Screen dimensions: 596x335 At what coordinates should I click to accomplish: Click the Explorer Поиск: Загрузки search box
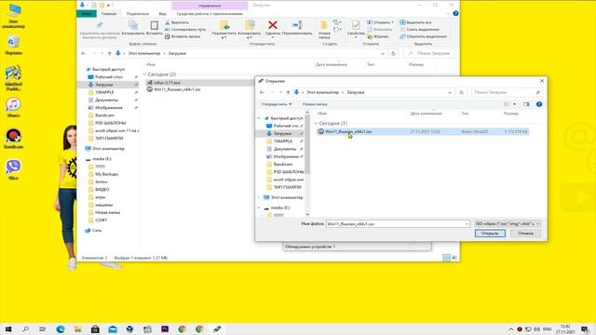(x=429, y=54)
